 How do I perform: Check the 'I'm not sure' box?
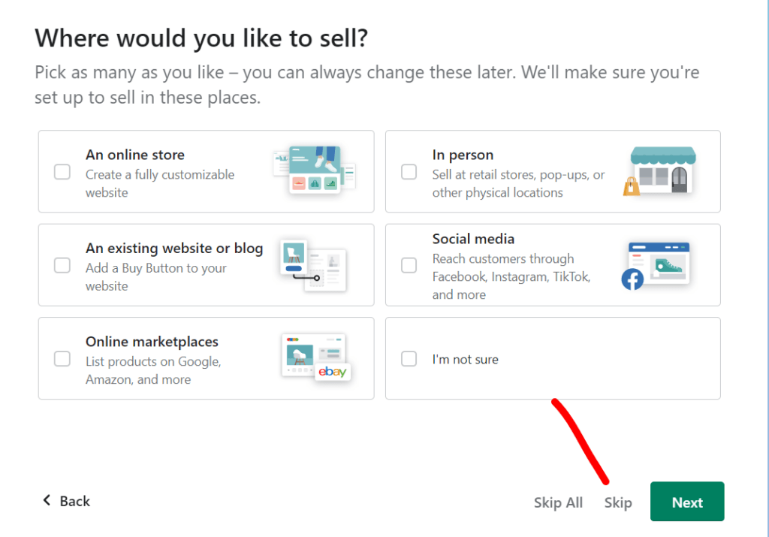tap(409, 358)
